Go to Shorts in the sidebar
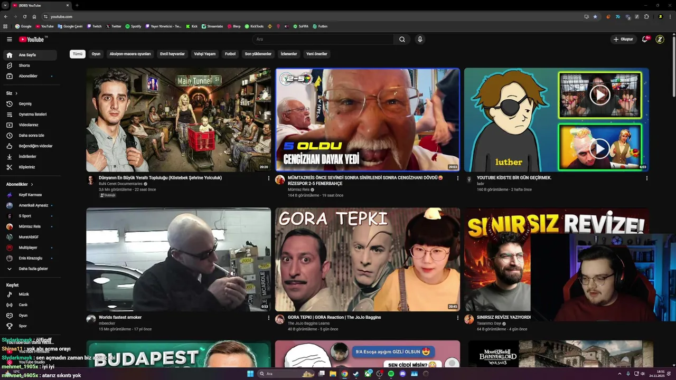The image size is (676, 380). (30, 65)
